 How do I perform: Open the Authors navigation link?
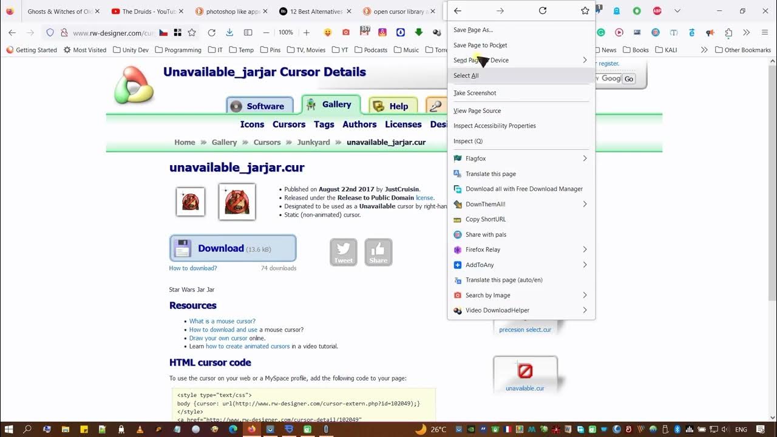[x=359, y=124]
